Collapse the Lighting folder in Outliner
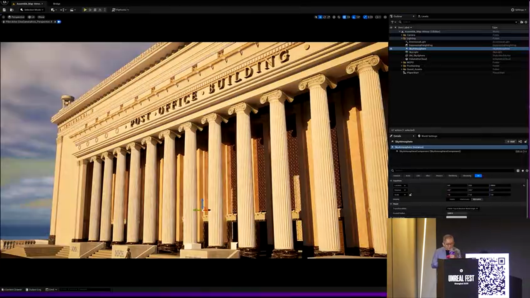This screenshot has height=298, width=530. 402,38
